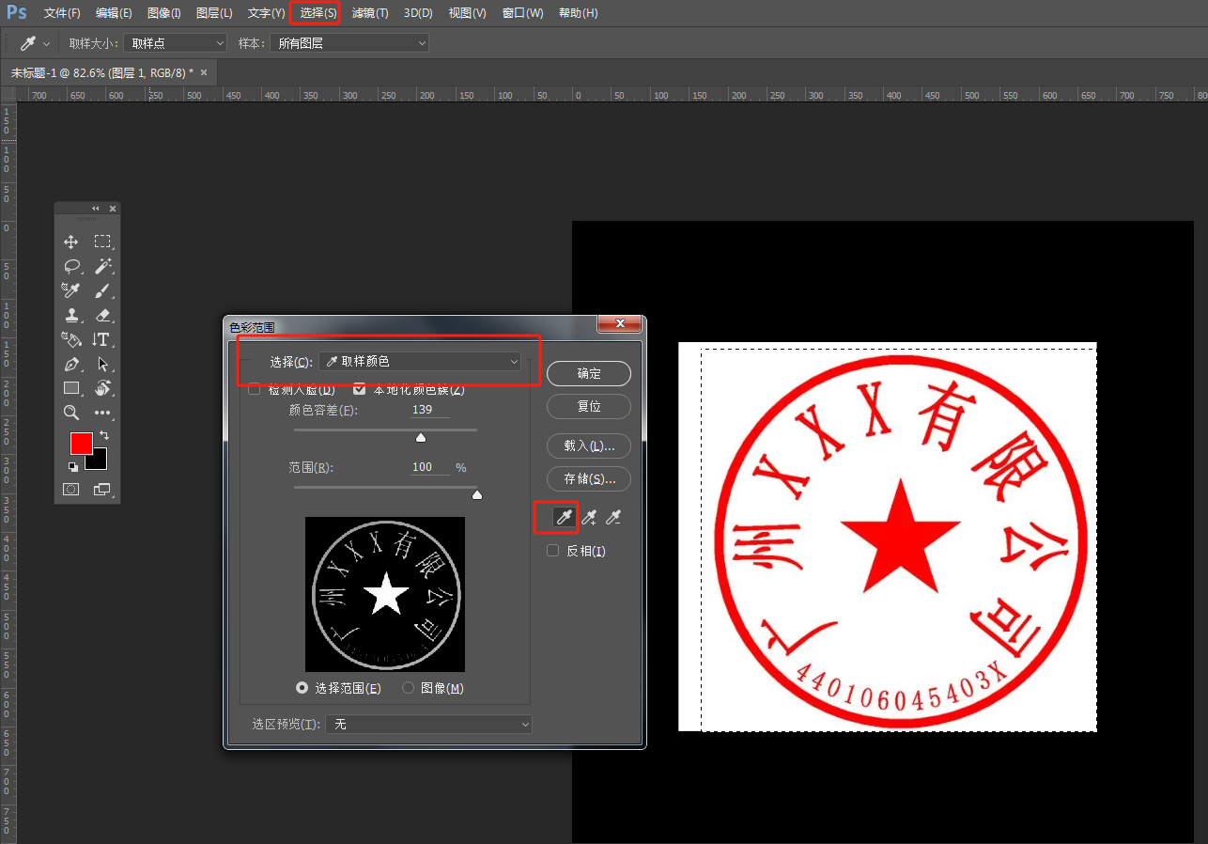The height and width of the screenshot is (844, 1208).
Task: Click the 范围 value field 100
Action: click(429, 467)
